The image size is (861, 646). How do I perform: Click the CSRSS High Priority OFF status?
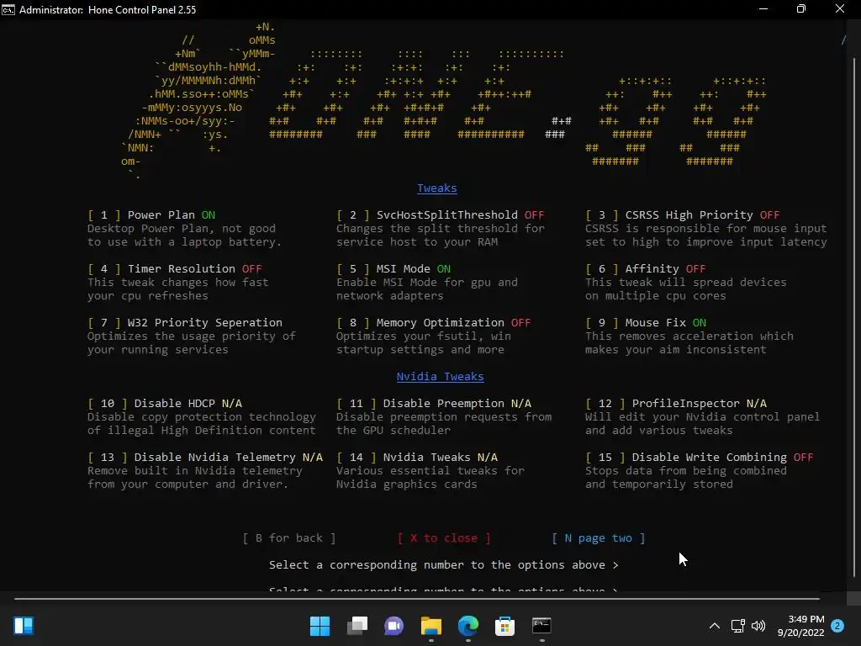(770, 214)
